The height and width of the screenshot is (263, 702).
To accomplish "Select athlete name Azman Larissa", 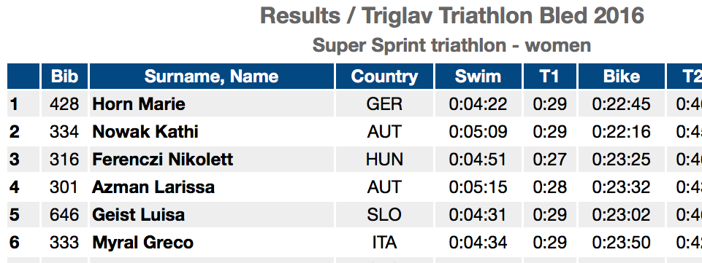I will [x=153, y=187].
